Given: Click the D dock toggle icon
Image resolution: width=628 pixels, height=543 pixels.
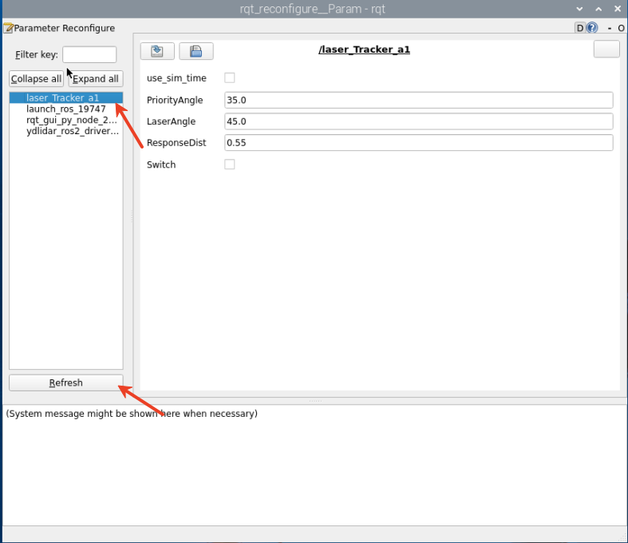Looking at the screenshot, I should pos(580,28).
